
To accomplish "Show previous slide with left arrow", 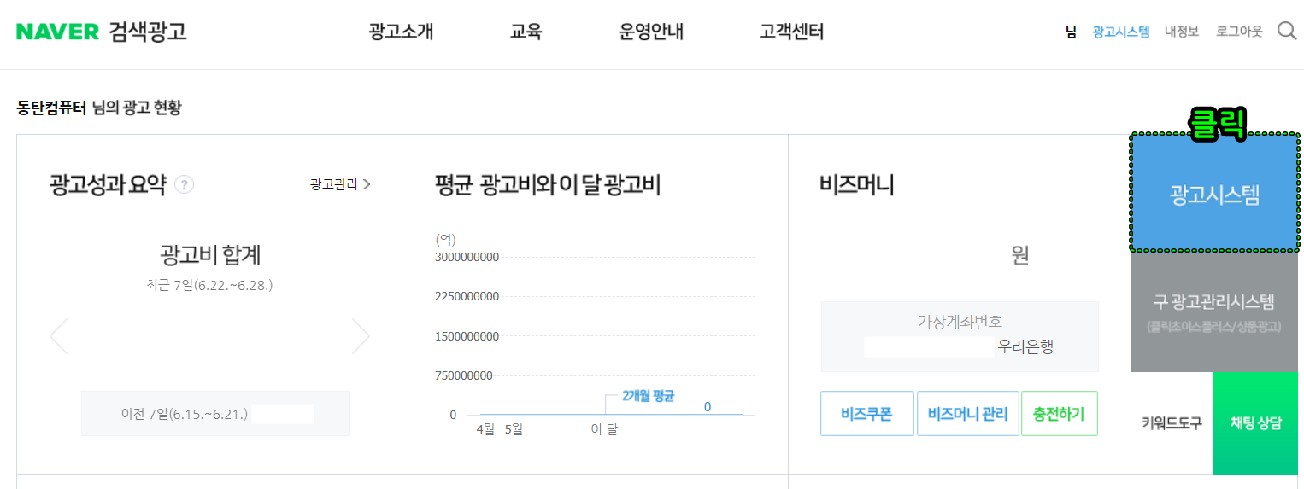I will click(59, 336).
